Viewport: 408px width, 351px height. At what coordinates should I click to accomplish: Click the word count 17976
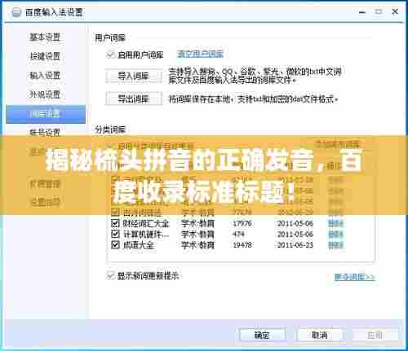point(242,223)
